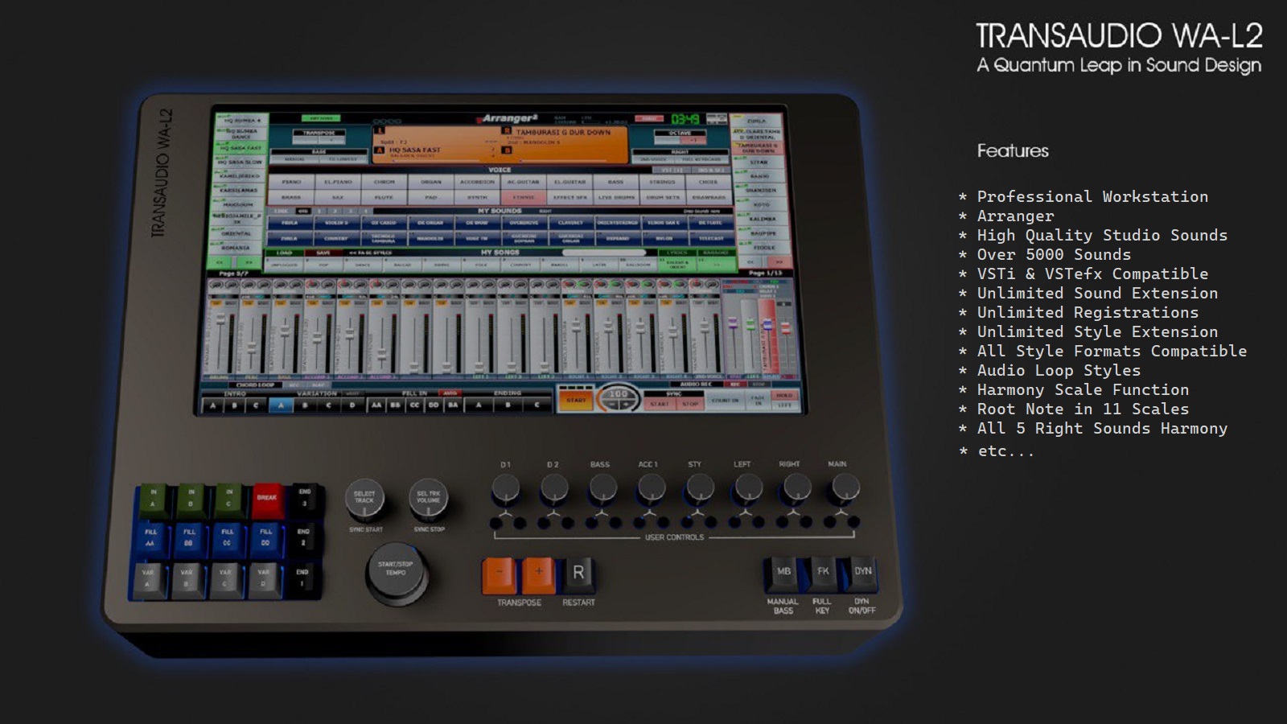Toggle the DYN on/off key

coord(862,574)
